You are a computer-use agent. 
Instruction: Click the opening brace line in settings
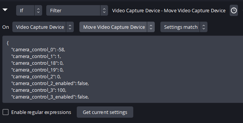(x=8, y=43)
